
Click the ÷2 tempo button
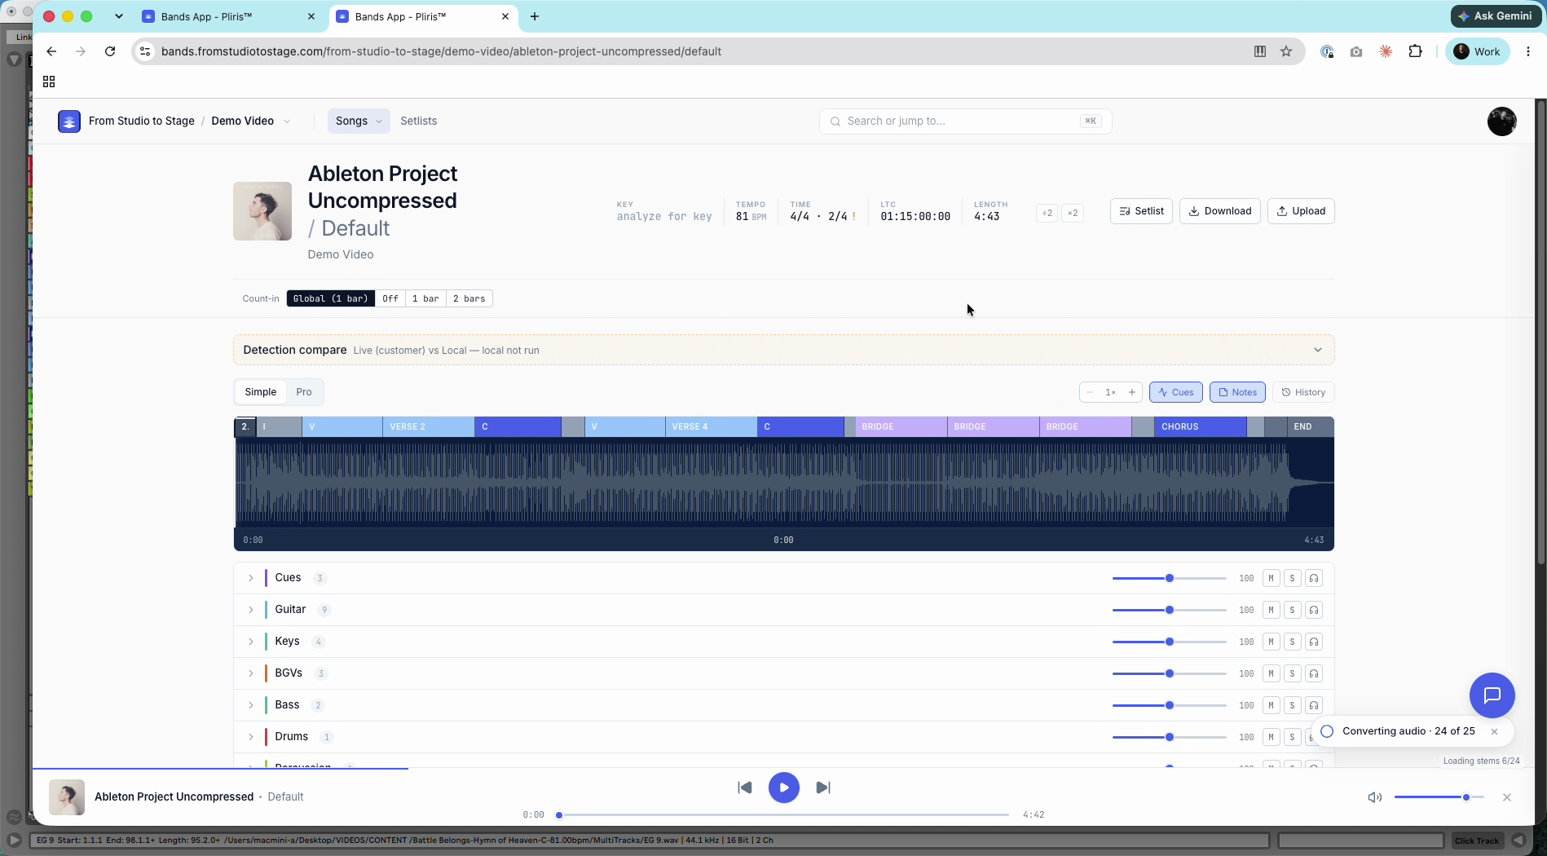point(1047,213)
